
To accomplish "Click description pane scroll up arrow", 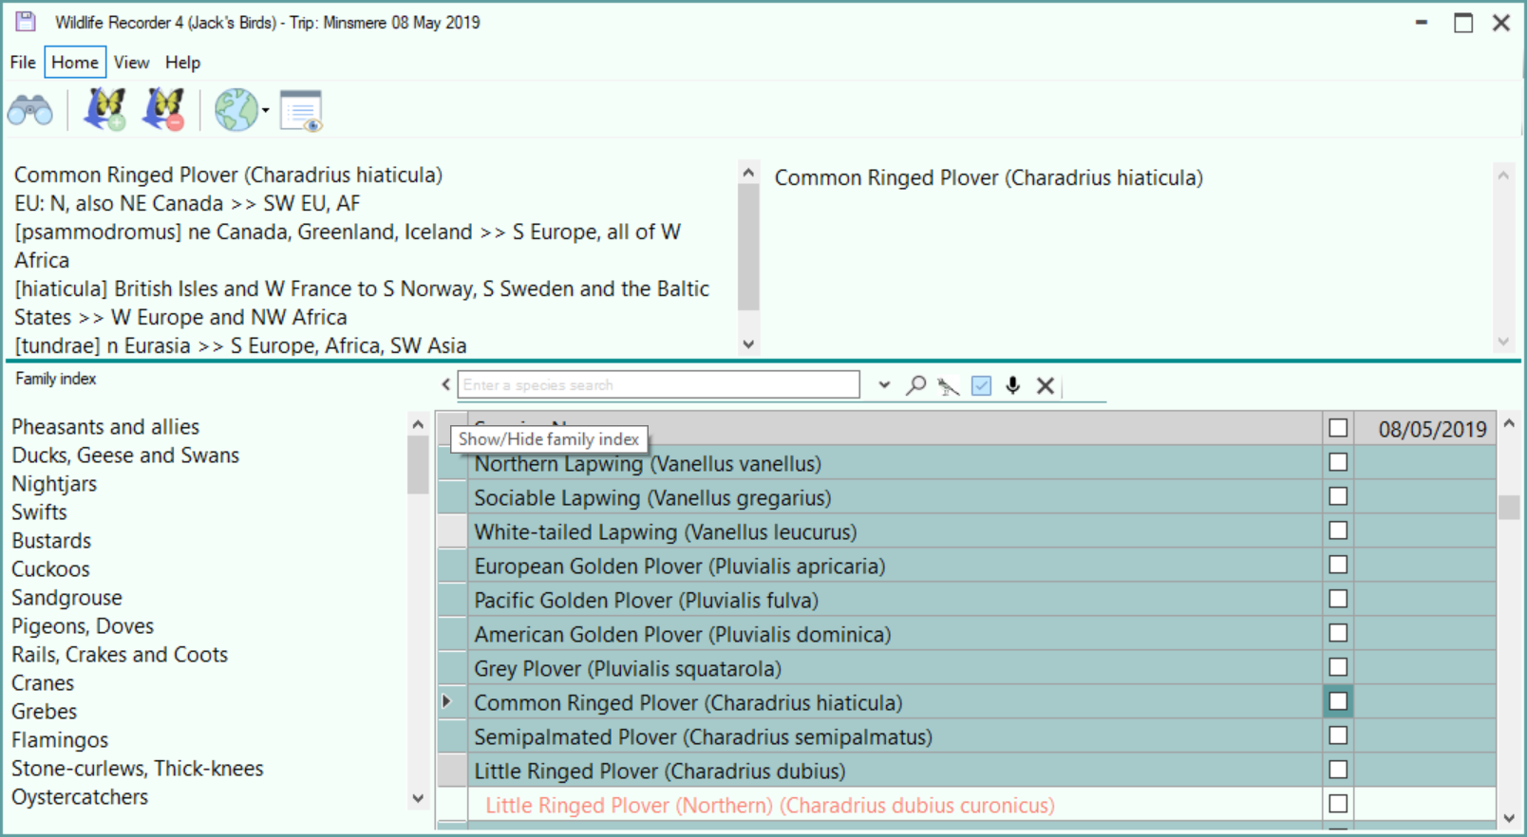I will (748, 173).
